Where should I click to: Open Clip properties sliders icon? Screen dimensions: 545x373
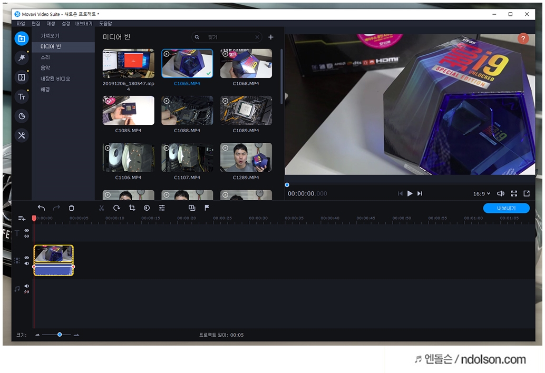(x=162, y=208)
